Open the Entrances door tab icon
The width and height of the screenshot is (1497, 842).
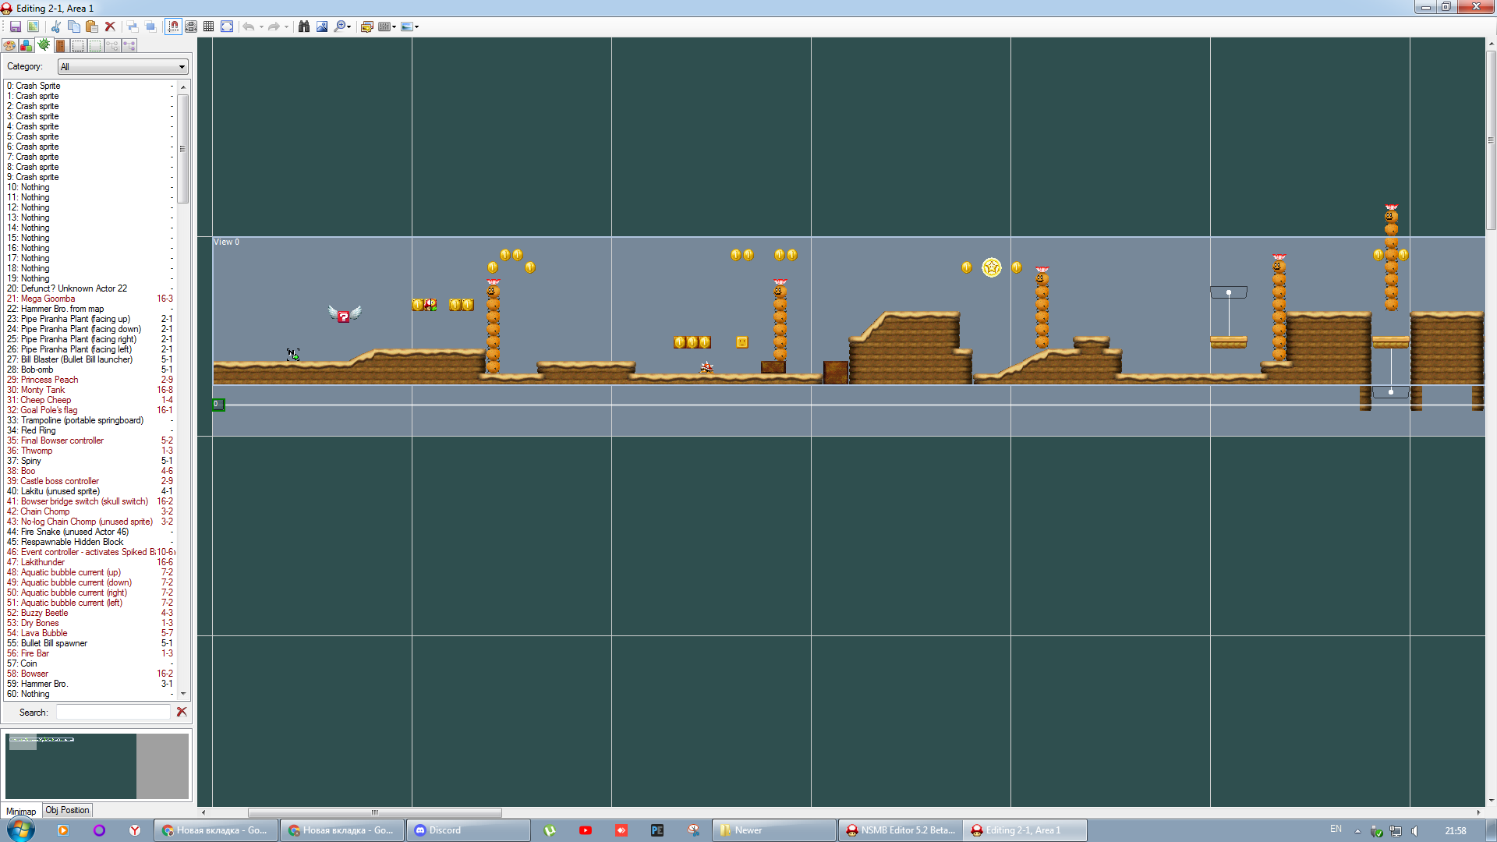(x=61, y=45)
